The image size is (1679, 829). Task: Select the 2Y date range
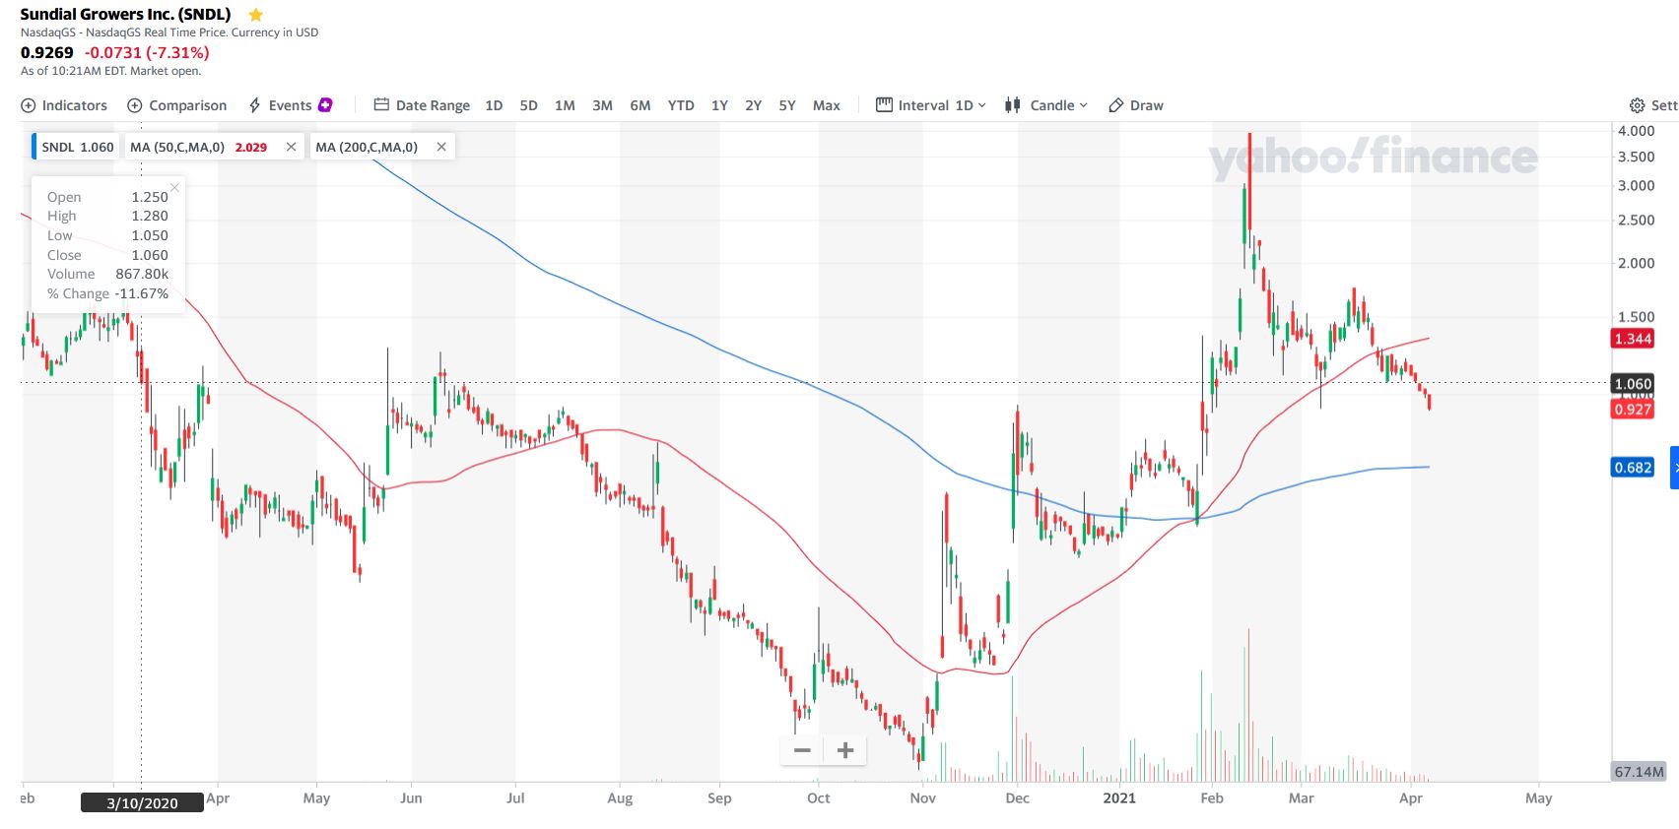coord(753,105)
